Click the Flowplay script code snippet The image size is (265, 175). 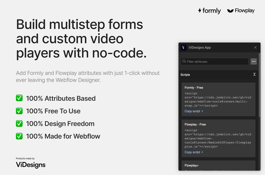coord(218,138)
